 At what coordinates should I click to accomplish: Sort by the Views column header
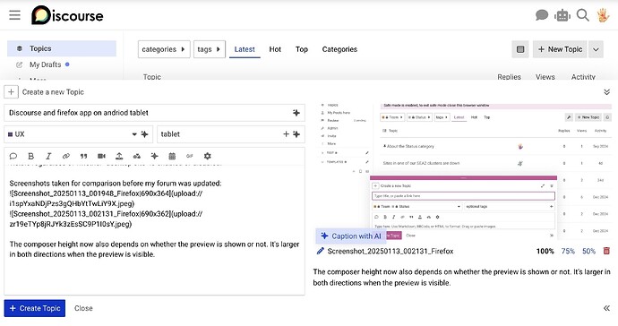[x=545, y=77]
